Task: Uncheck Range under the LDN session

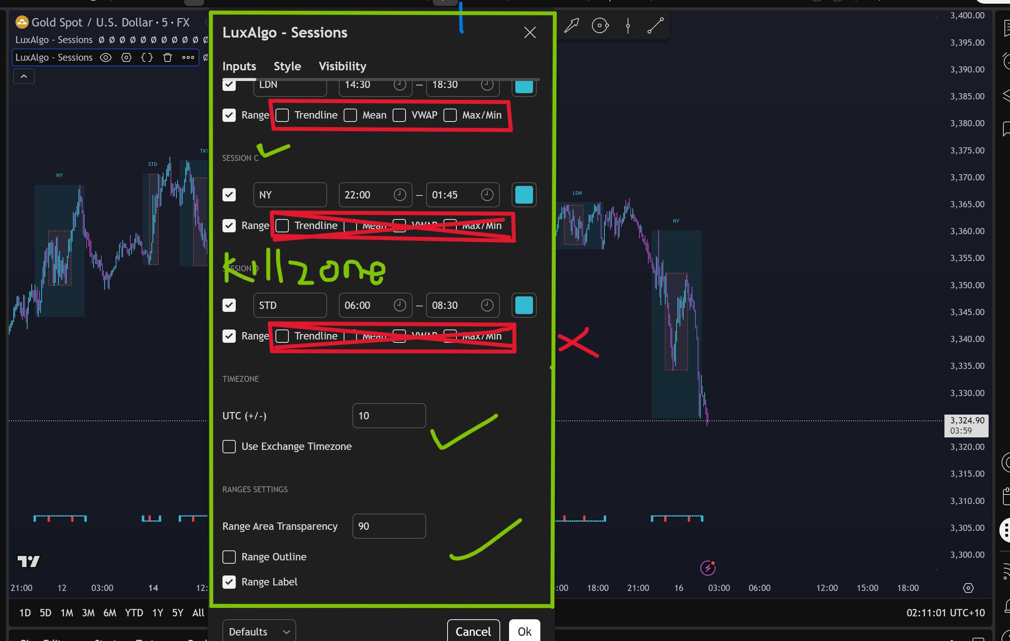Action: click(229, 115)
